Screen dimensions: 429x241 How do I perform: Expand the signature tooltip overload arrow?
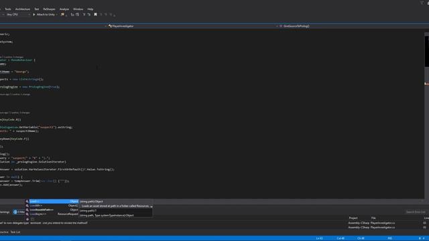coord(151,206)
